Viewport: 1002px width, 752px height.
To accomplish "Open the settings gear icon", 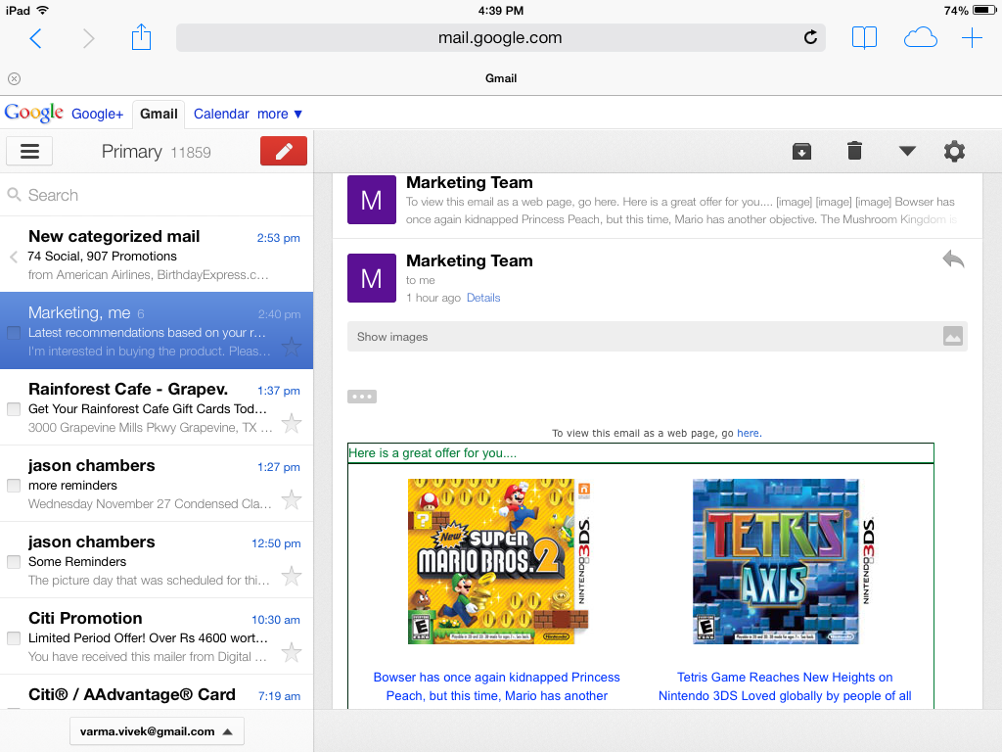I will 954,152.
